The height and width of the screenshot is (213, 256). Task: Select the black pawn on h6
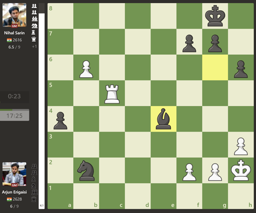(x=241, y=69)
